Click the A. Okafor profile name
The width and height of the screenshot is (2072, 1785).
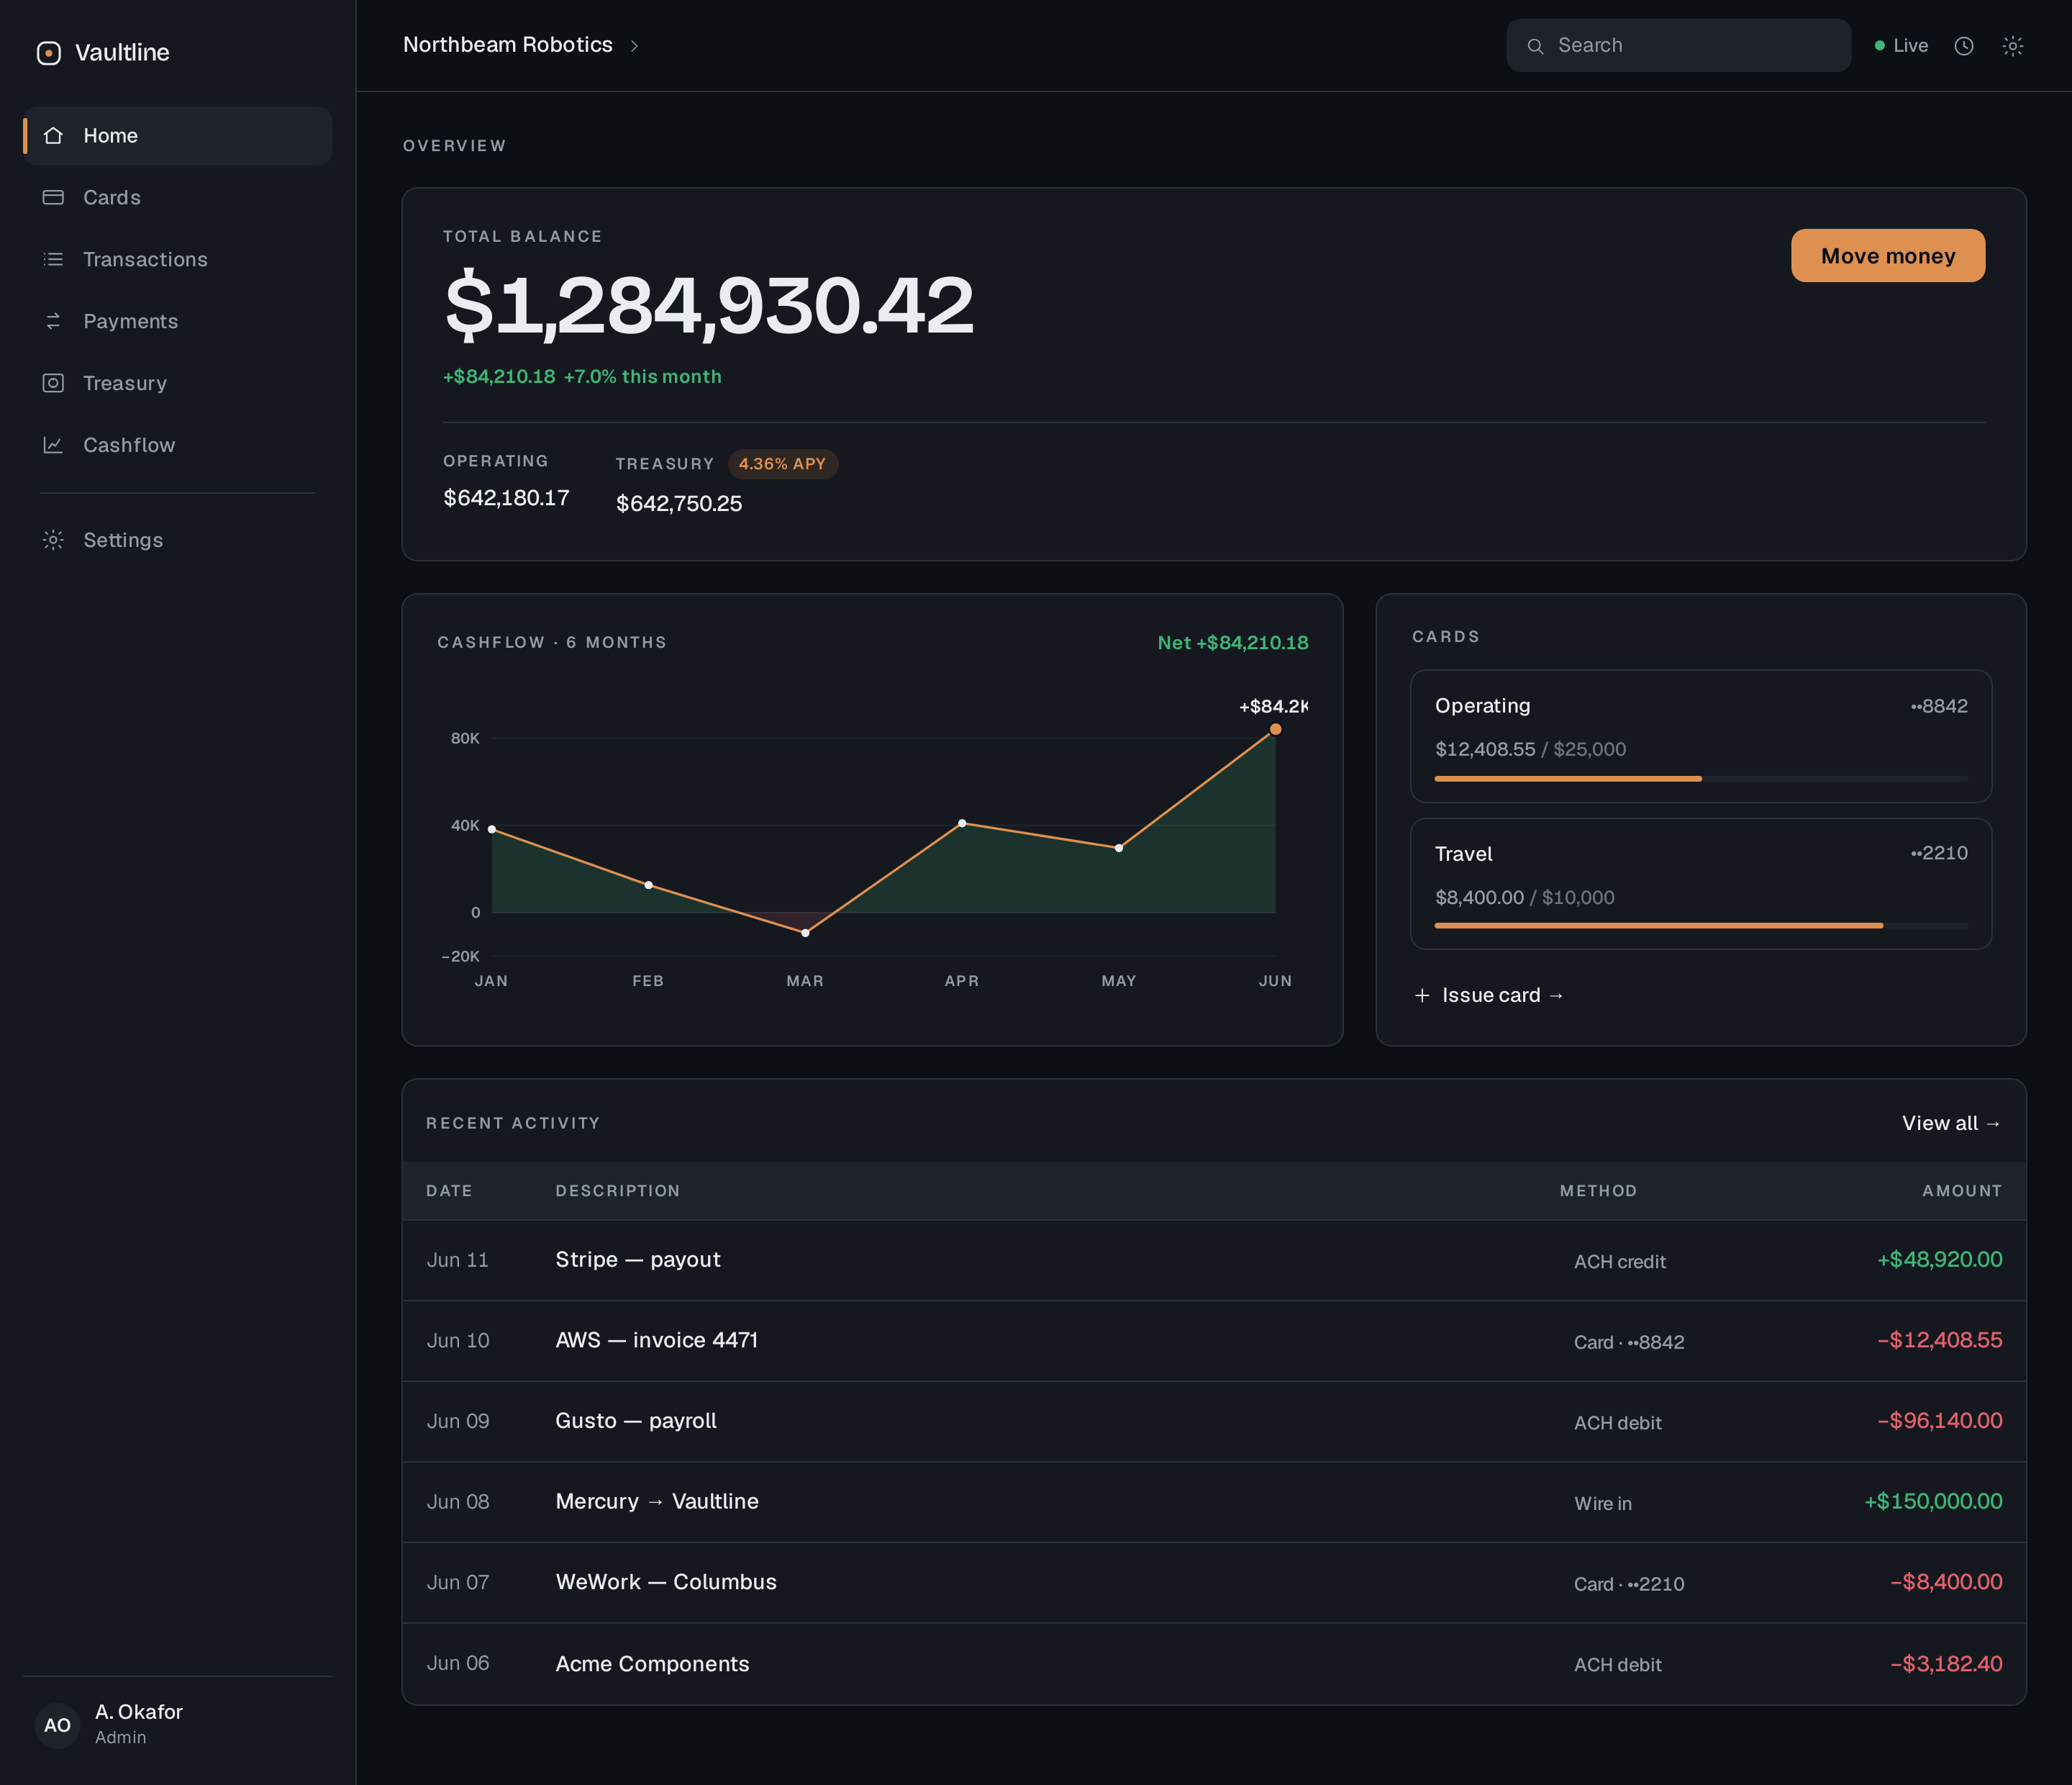pyautogui.click(x=139, y=1712)
